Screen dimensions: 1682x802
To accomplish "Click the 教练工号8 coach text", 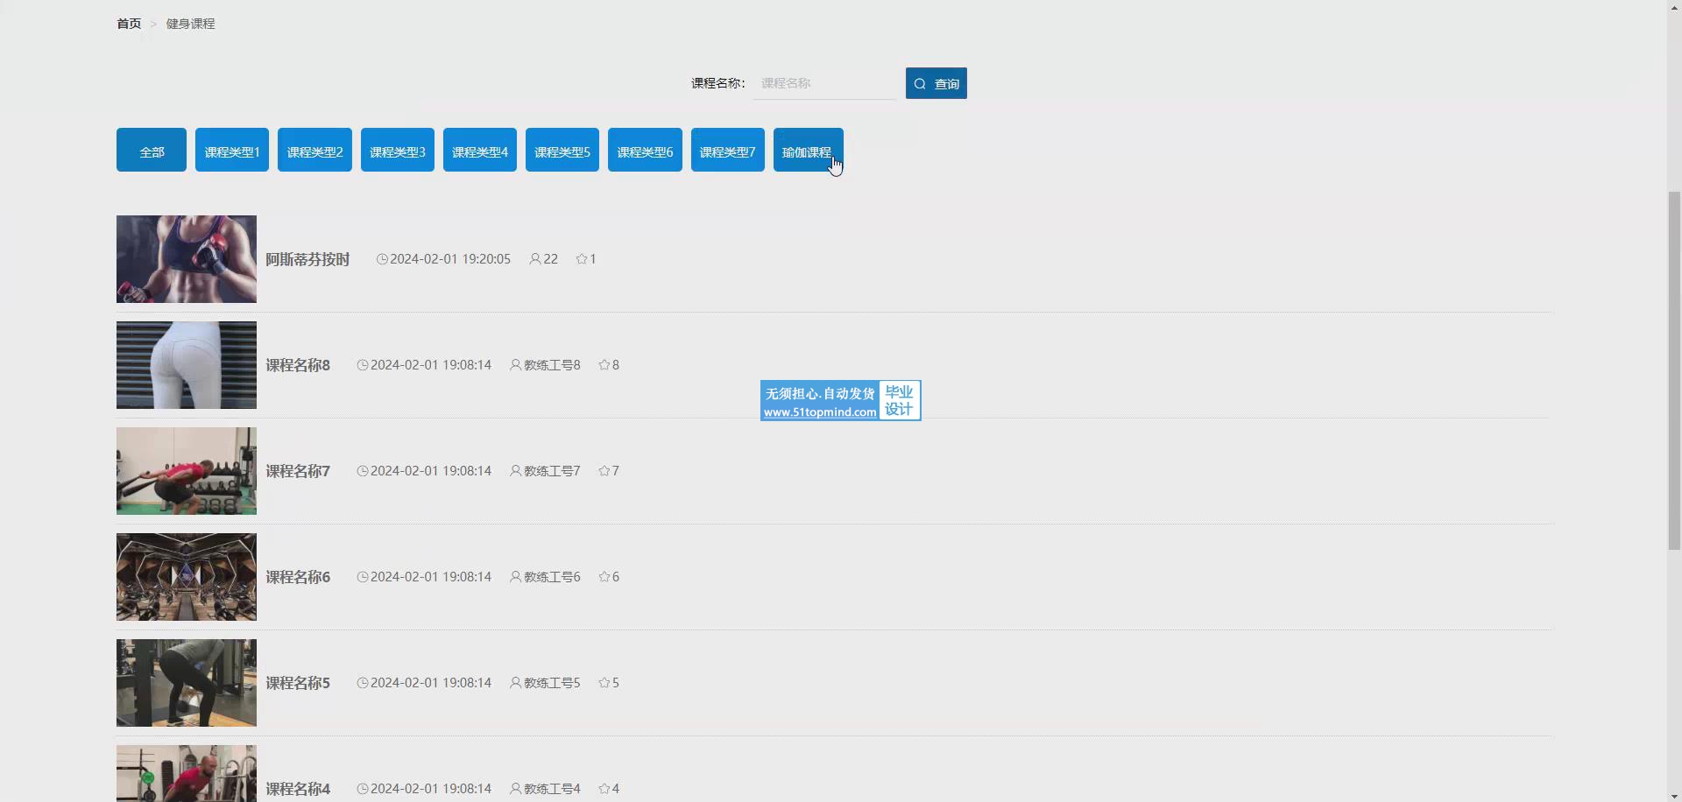I will click(552, 365).
